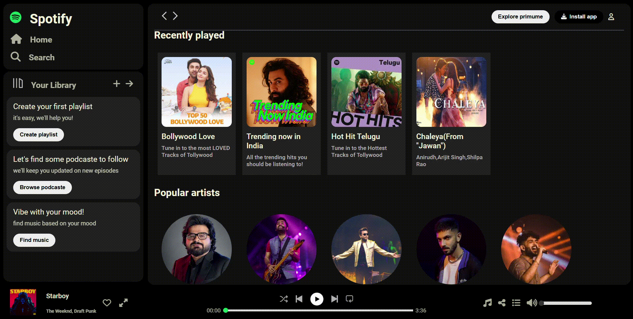Click 'All the trending hits' description

click(277, 161)
